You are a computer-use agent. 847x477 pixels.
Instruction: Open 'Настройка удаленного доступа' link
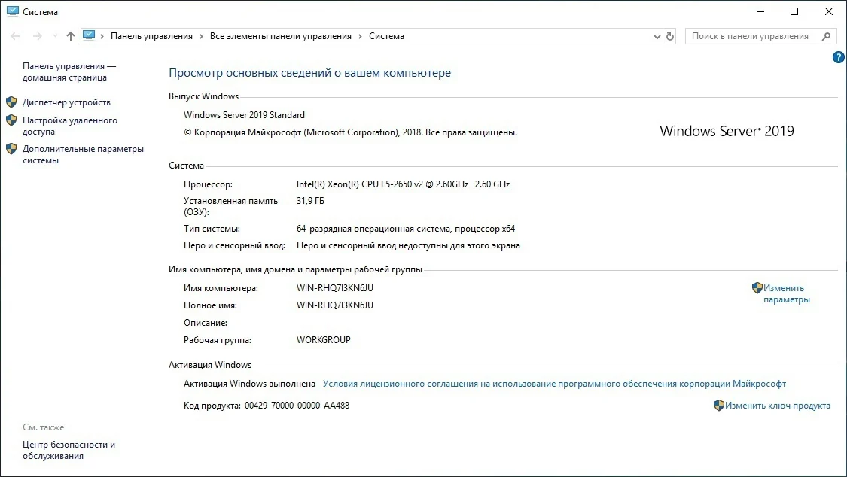[x=70, y=126]
